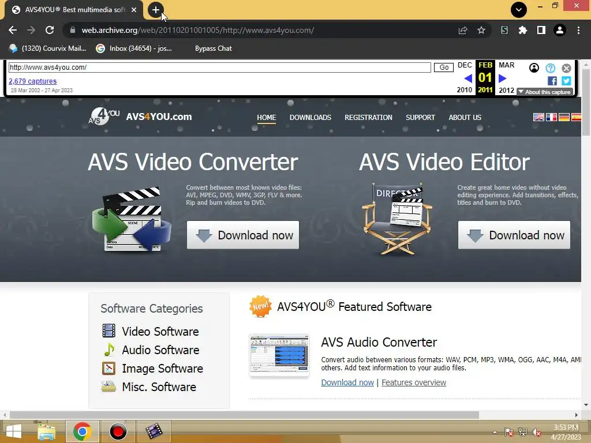Open Wayback user account icon
Viewport: 591px width, 443px height.
tap(534, 68)
